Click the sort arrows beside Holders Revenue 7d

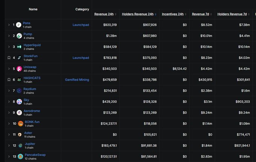point(248,14)
